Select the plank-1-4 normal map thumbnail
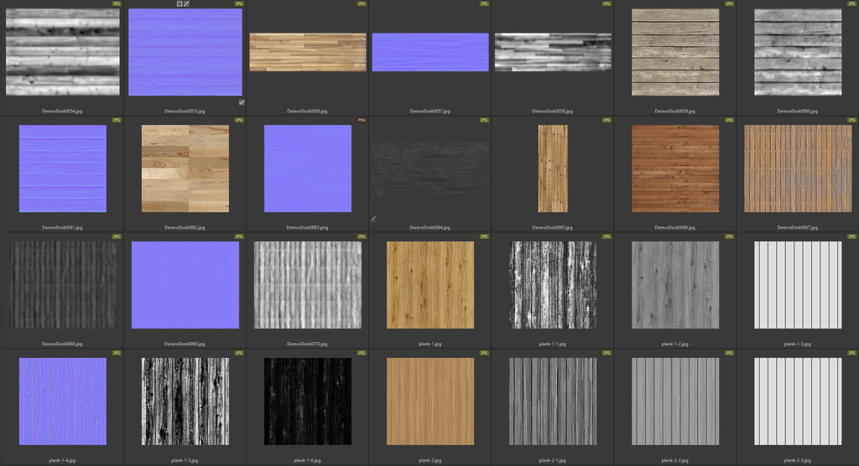Viewport: 859px width, 466px height. 63,401
